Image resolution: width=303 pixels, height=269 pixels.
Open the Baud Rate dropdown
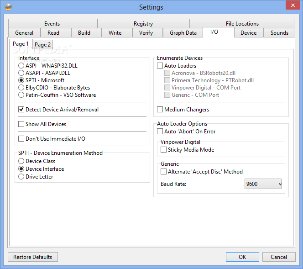263,184
